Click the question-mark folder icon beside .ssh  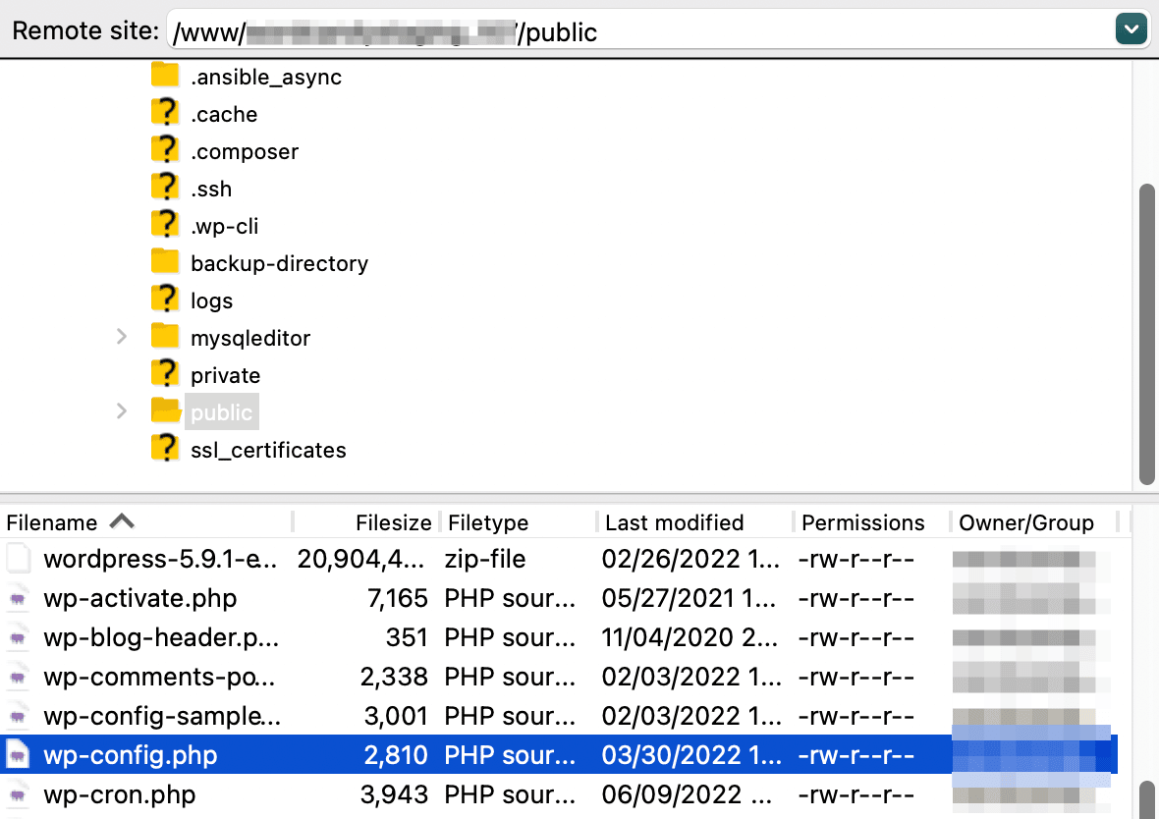click(164, 188)
